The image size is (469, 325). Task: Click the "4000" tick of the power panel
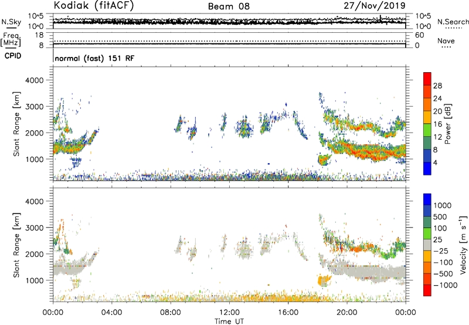[35, 80]
